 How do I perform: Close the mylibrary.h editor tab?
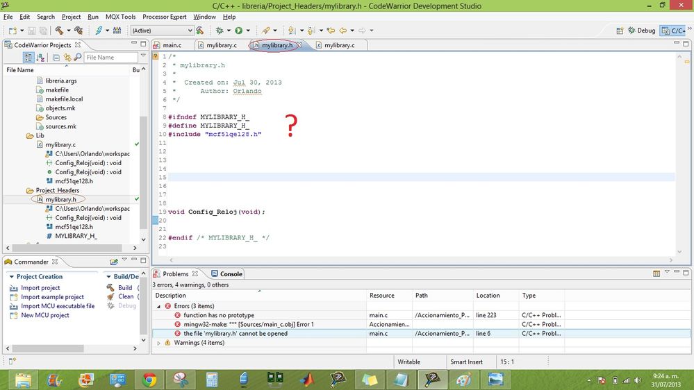[299, 45]
